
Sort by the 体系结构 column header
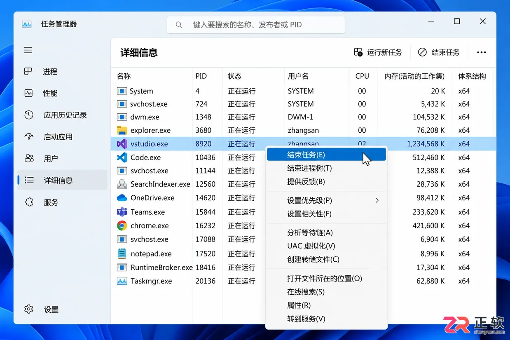coord(473,76)
